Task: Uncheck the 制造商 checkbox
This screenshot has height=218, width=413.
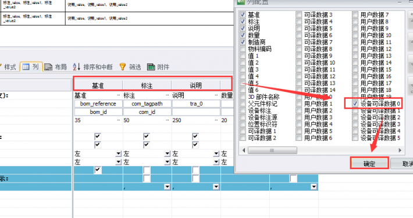Action: (x=243, y=42)
